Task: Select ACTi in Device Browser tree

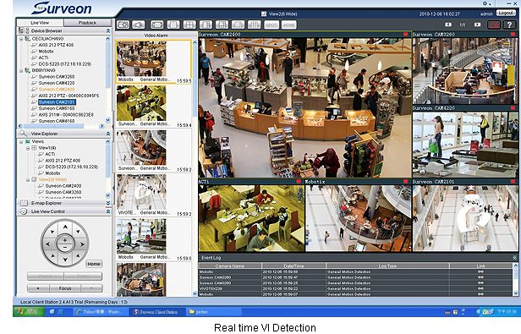Action: (43, 57)
